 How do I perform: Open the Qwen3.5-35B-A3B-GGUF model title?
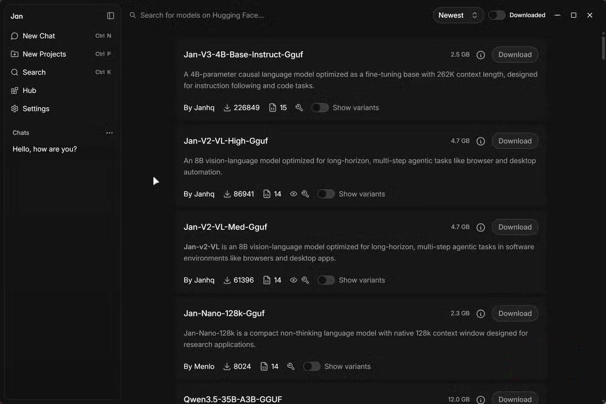click(233, 399)
